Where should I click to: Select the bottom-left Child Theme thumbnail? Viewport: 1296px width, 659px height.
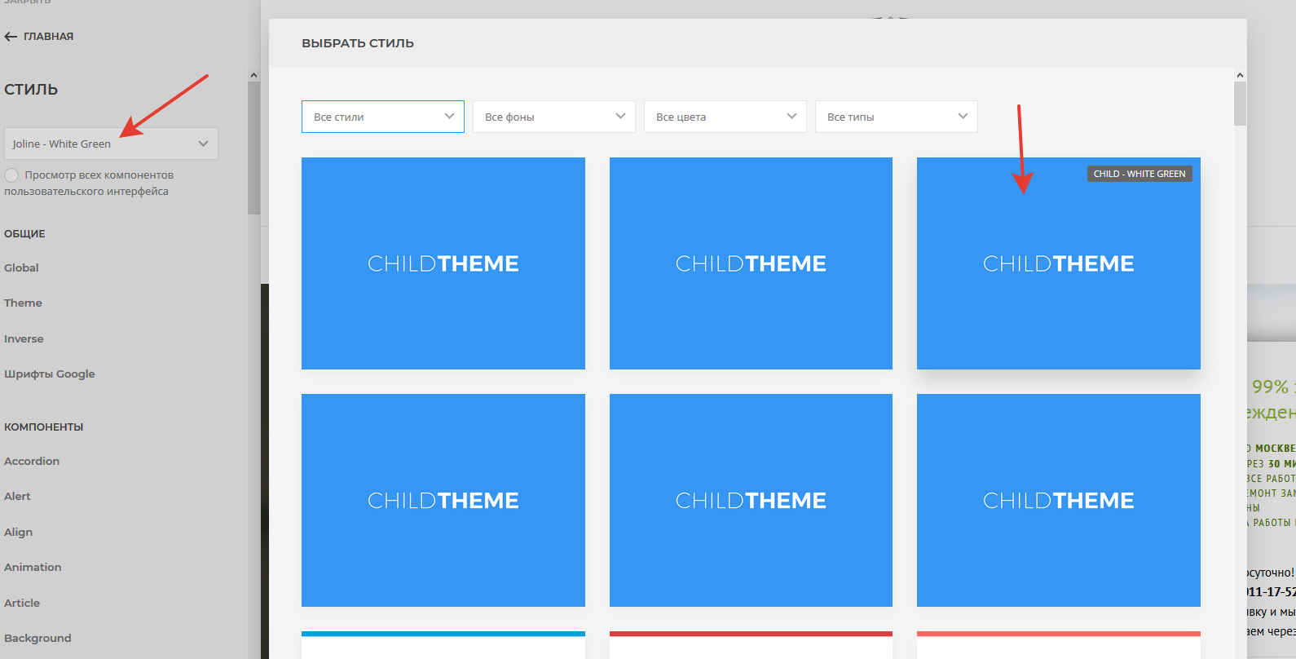click(x=443, y=500)
